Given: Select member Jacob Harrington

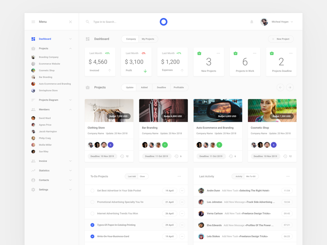Looking at the screenshot, I should tap(48, 131).
